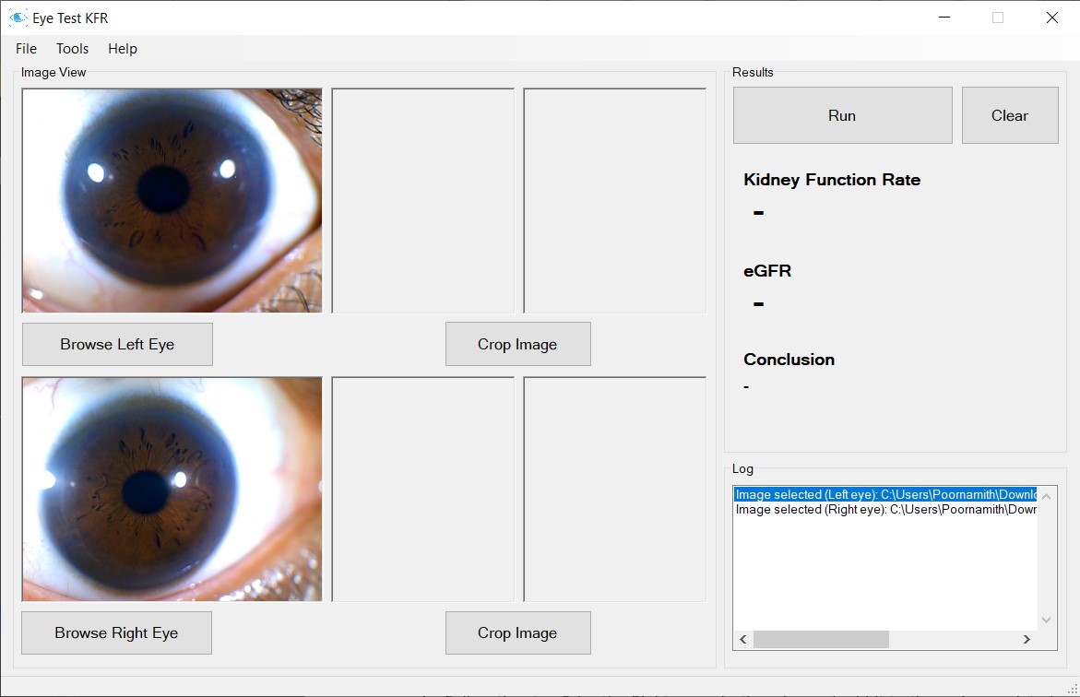Crop Image for the left eye

[517, 344]
